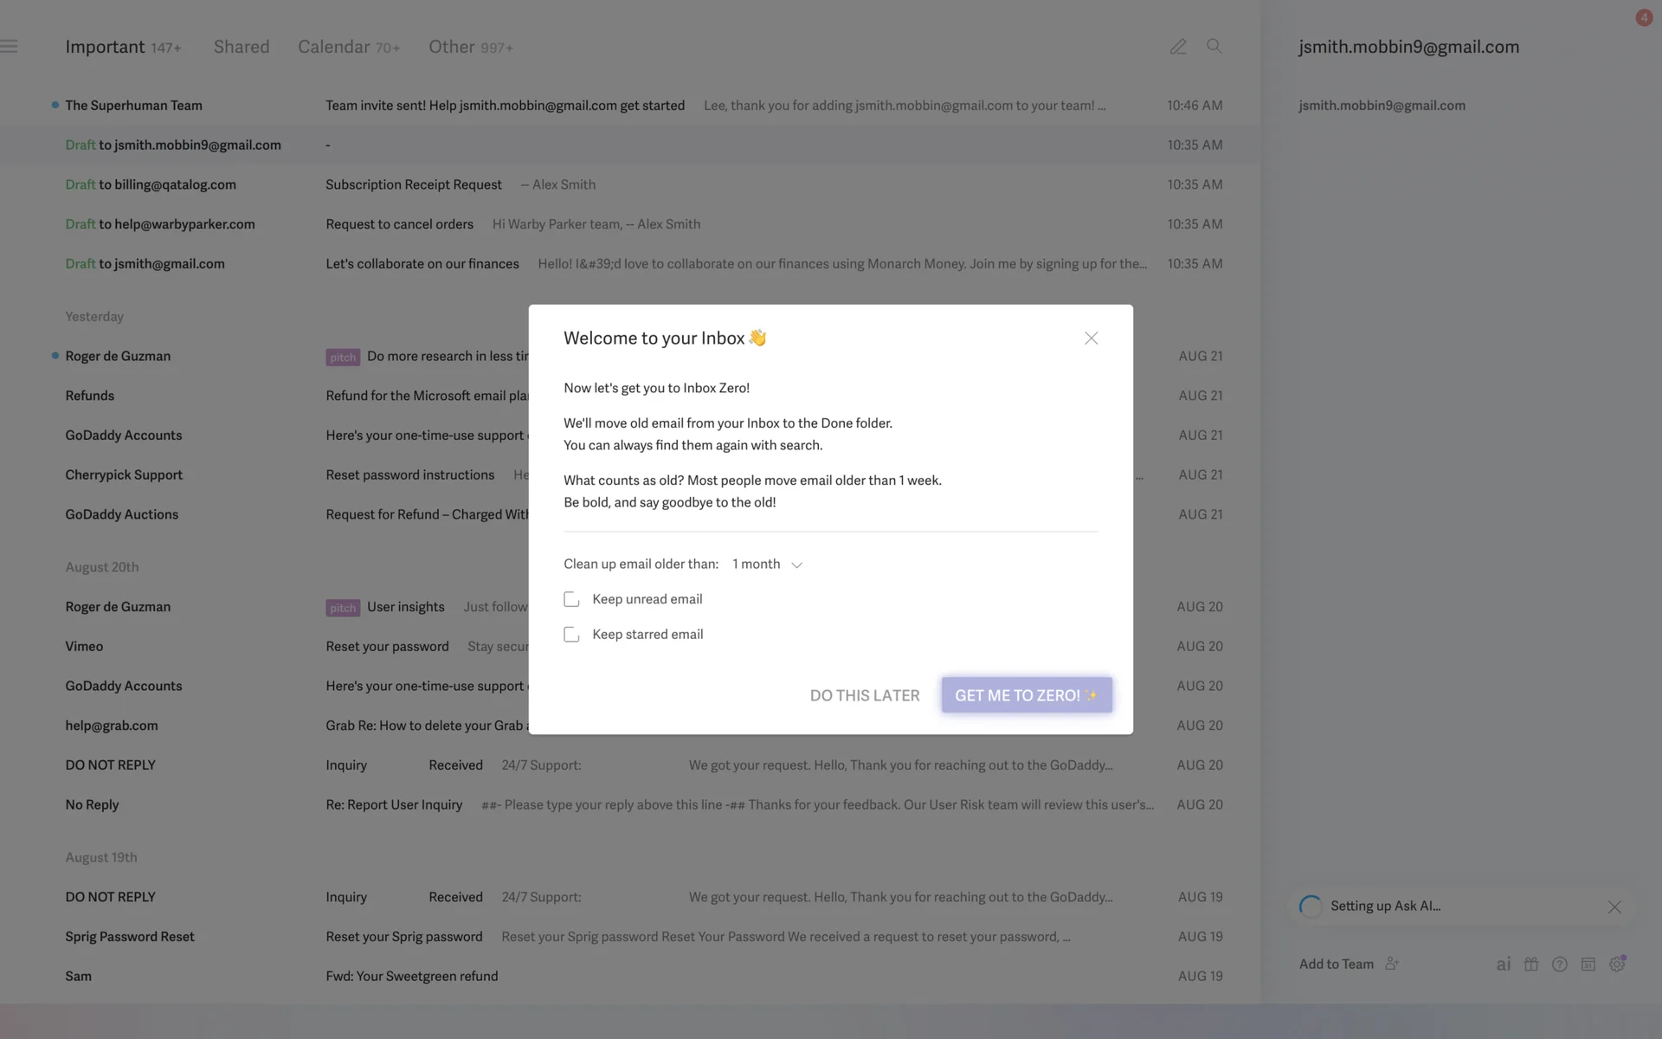Open the hamburger menu icon
Viewport: 1662px width, 1039px height.
click(10, 47)
